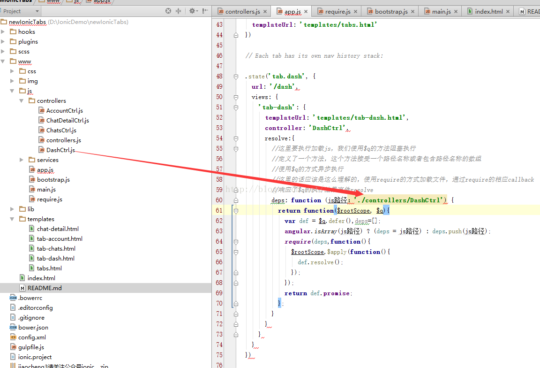
Task: Expand the lib folder
Action: point(12,209)
